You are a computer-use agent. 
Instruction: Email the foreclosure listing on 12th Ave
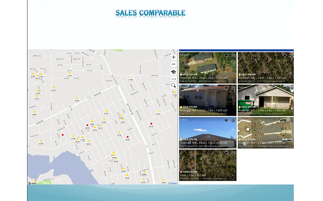pos(233,153)
